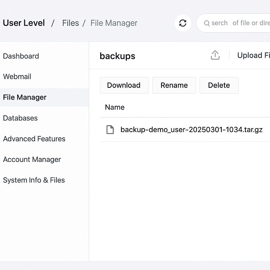Click the file icon beside the backup archive
Viewport: 270px width, 270px height.
coord(110,130)
